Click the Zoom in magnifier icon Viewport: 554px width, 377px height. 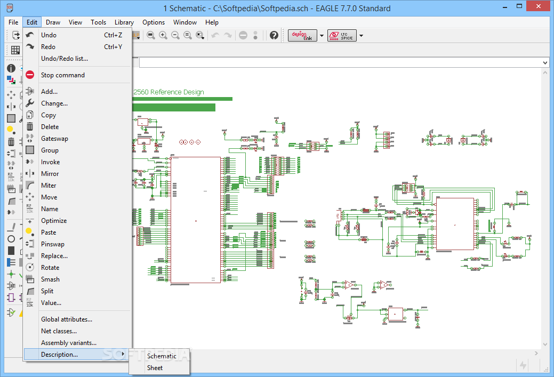[163, 35]
